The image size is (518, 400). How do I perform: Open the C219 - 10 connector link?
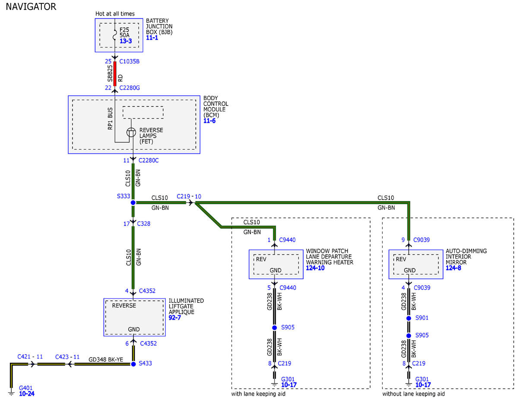tap(189, 196)
